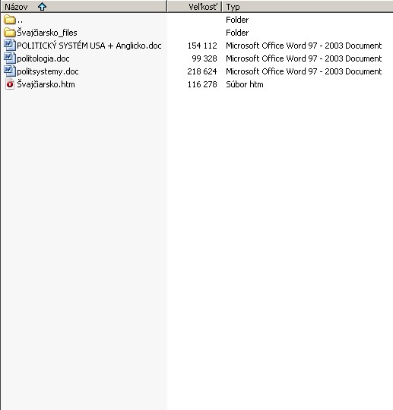
Task: Select the two dots parent directory entry
Action: (x=20, y=20)
